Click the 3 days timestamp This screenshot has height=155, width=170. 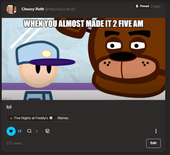[x=156, y=6]
